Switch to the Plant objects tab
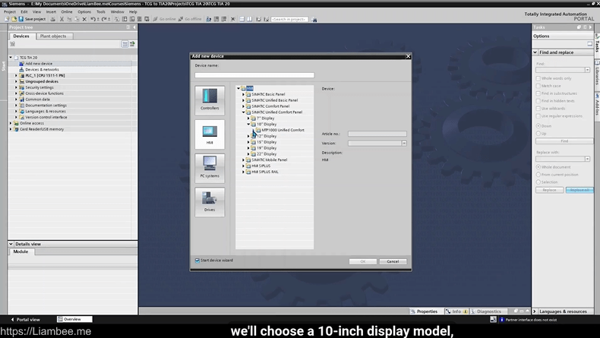Screen dimensions: 600x338 [53, 36]
